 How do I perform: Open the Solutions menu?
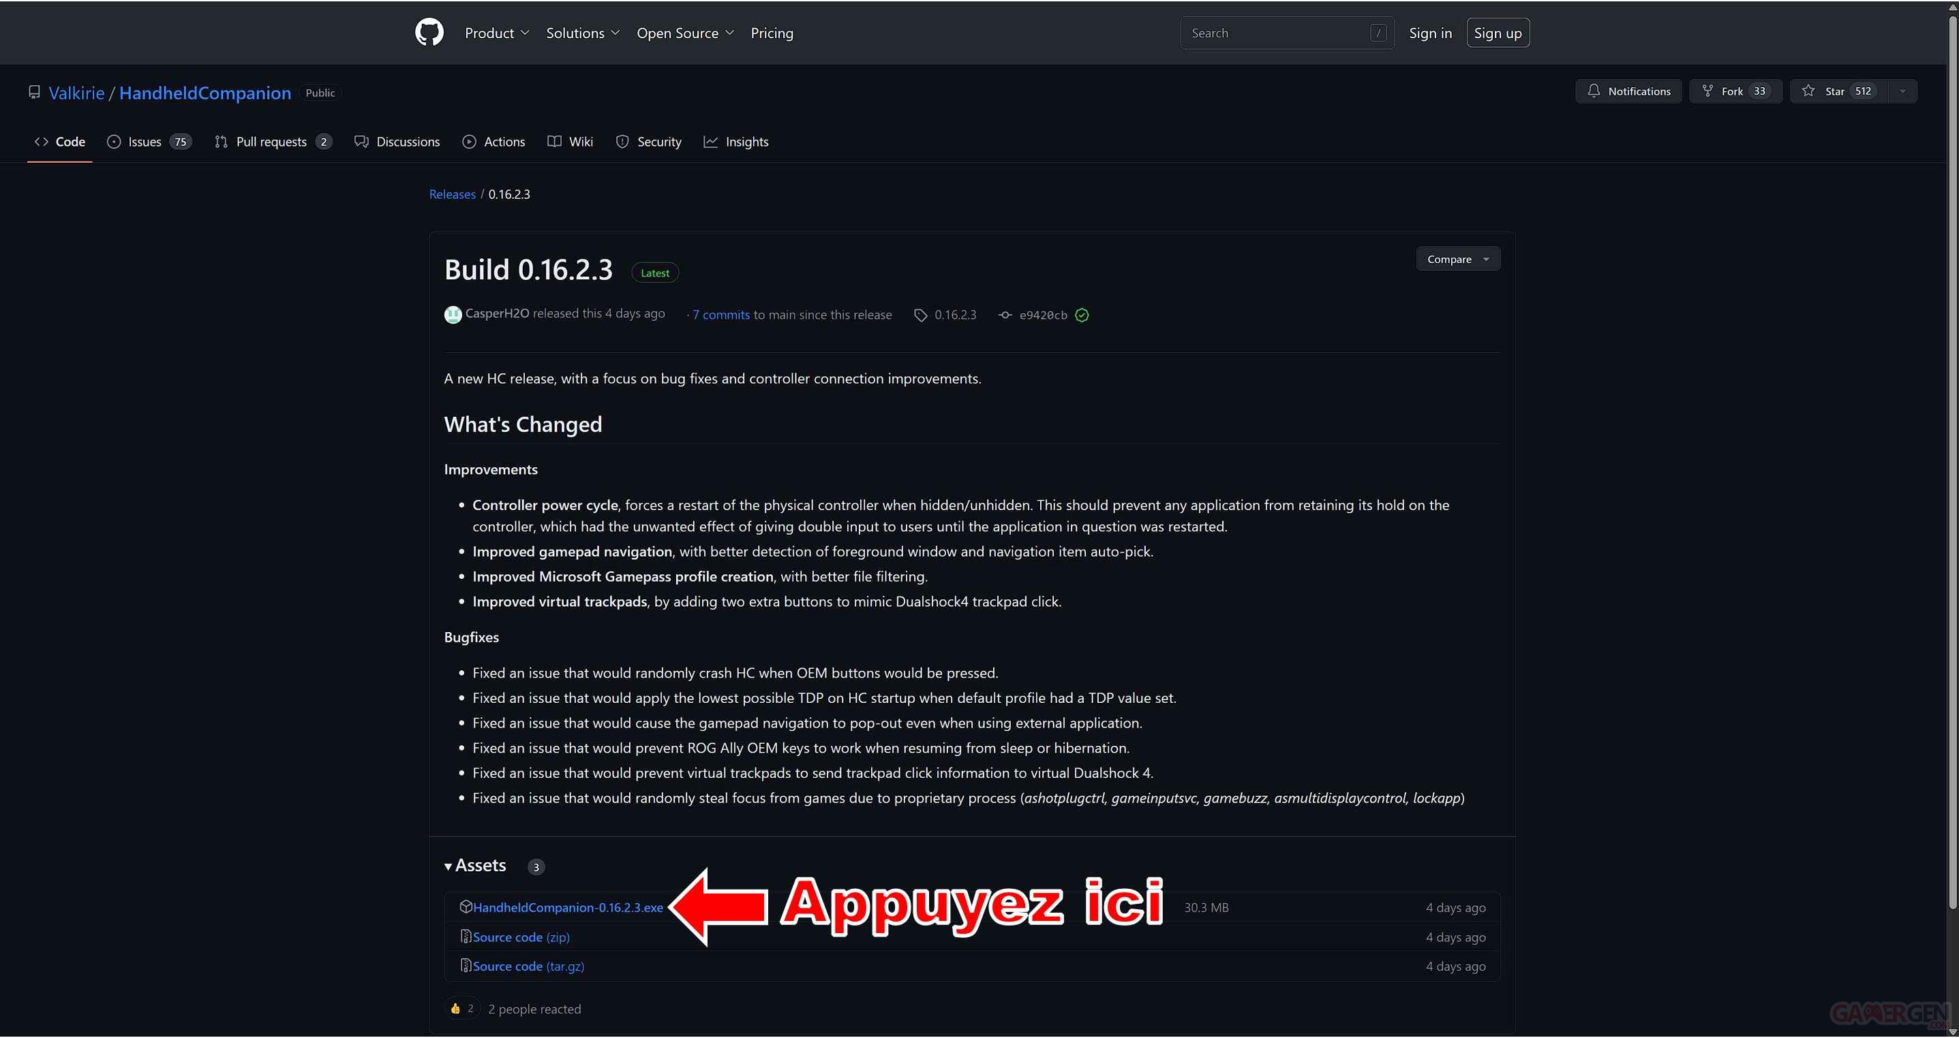pyautogui.click(x=583, y=33)
